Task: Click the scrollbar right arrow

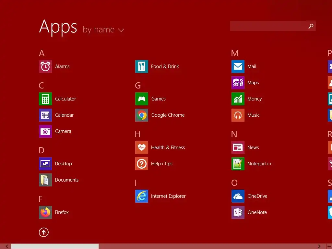Action: click(x=319, y=246)
